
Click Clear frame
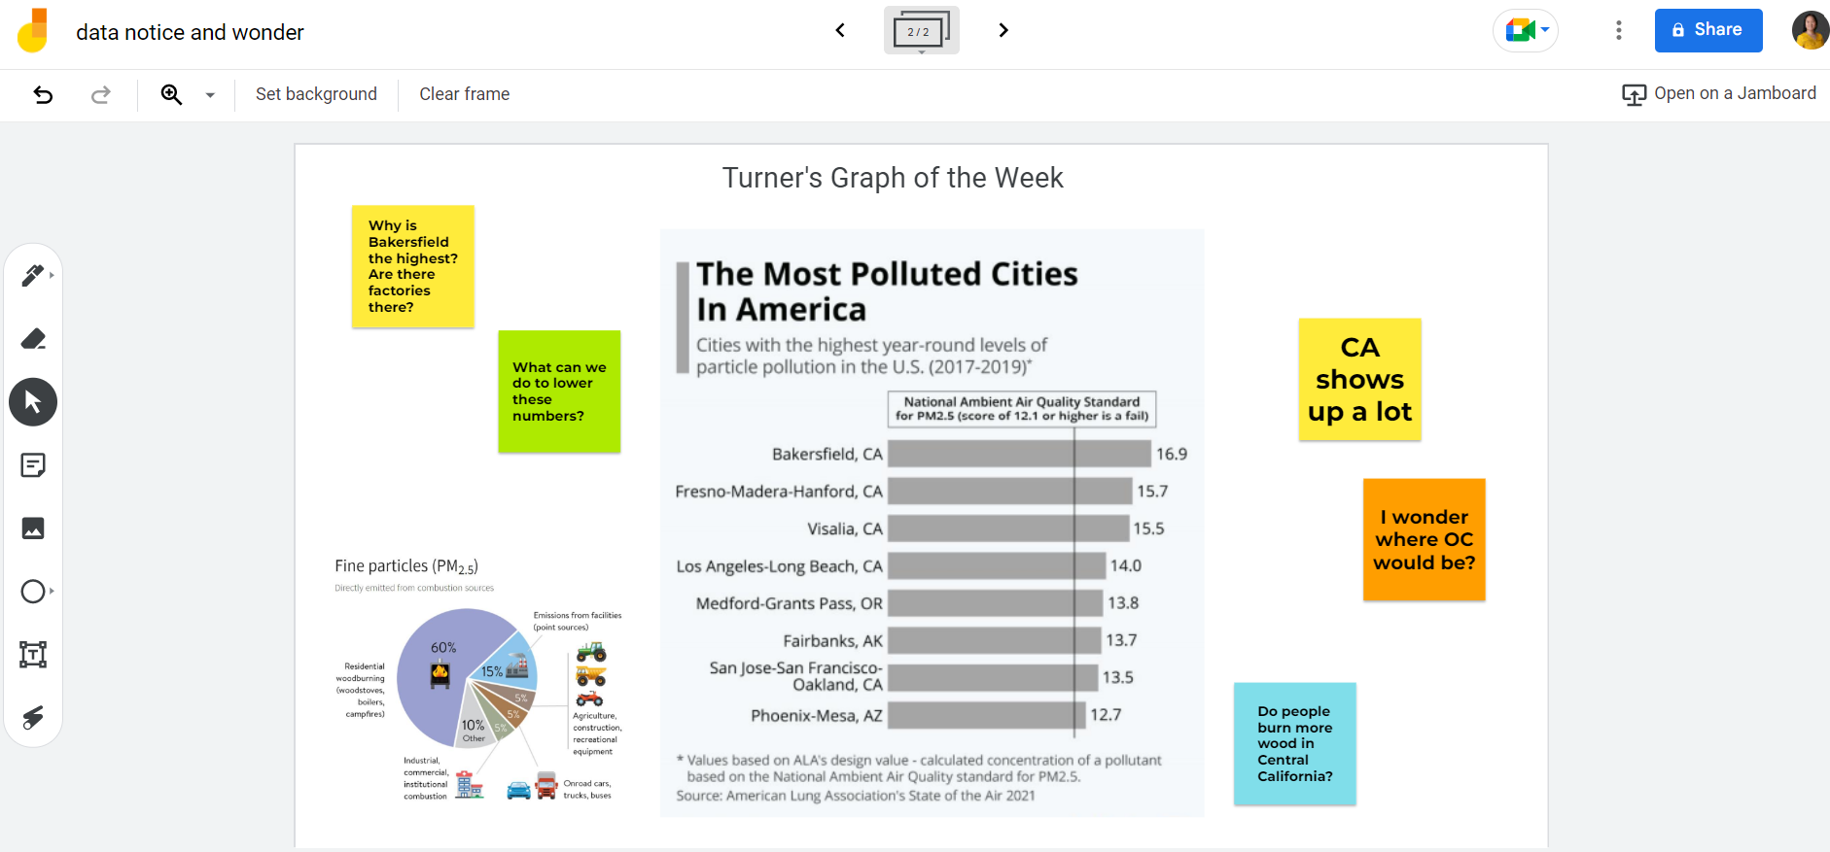point(464,94)
